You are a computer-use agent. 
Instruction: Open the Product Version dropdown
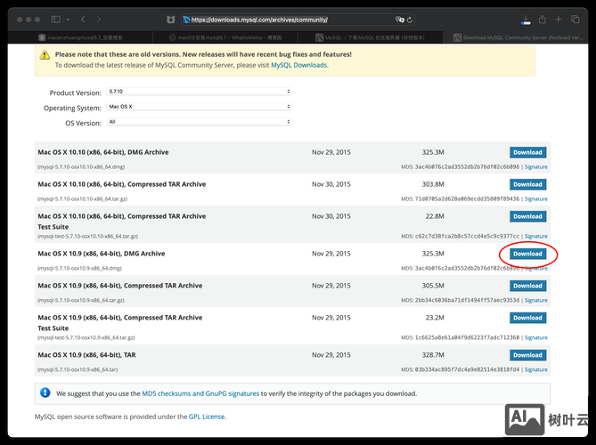199,92
